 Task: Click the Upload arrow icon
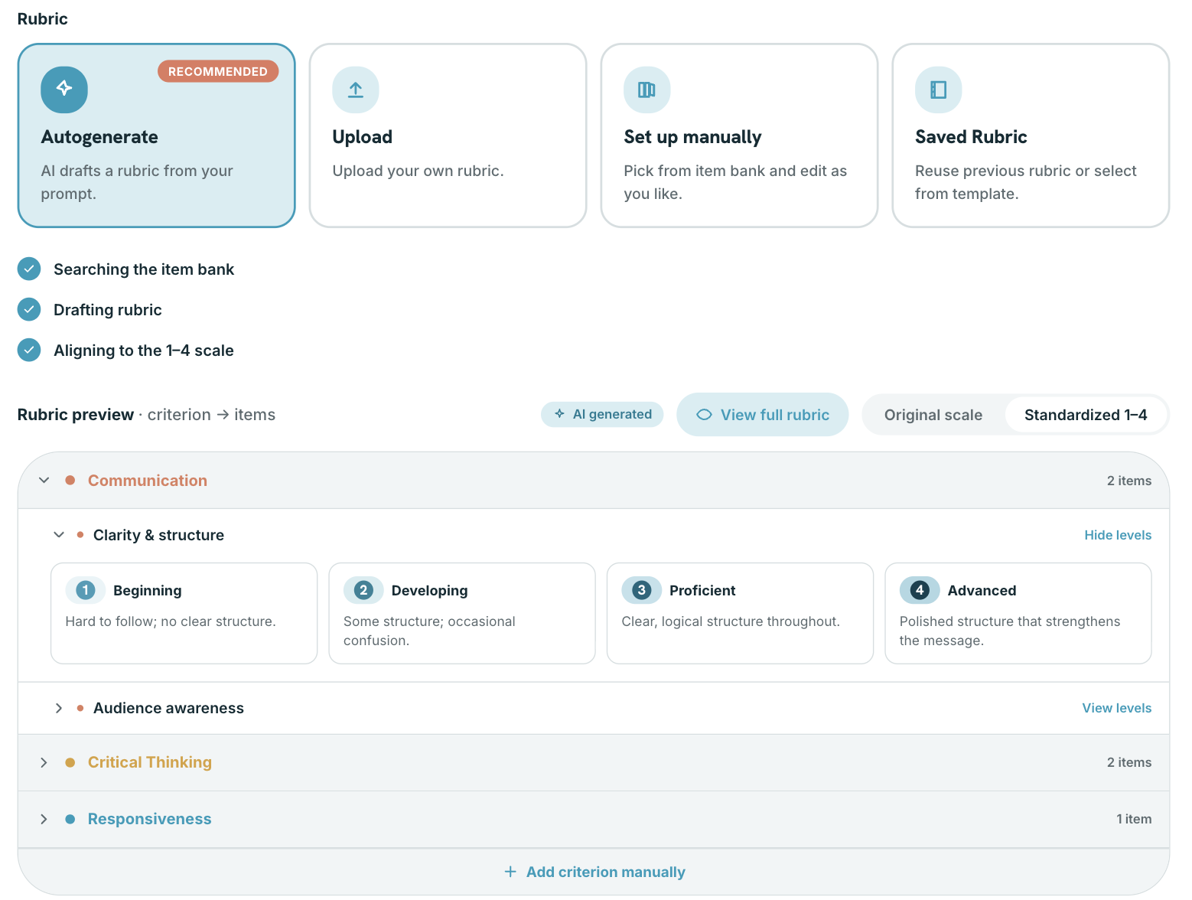356,90
